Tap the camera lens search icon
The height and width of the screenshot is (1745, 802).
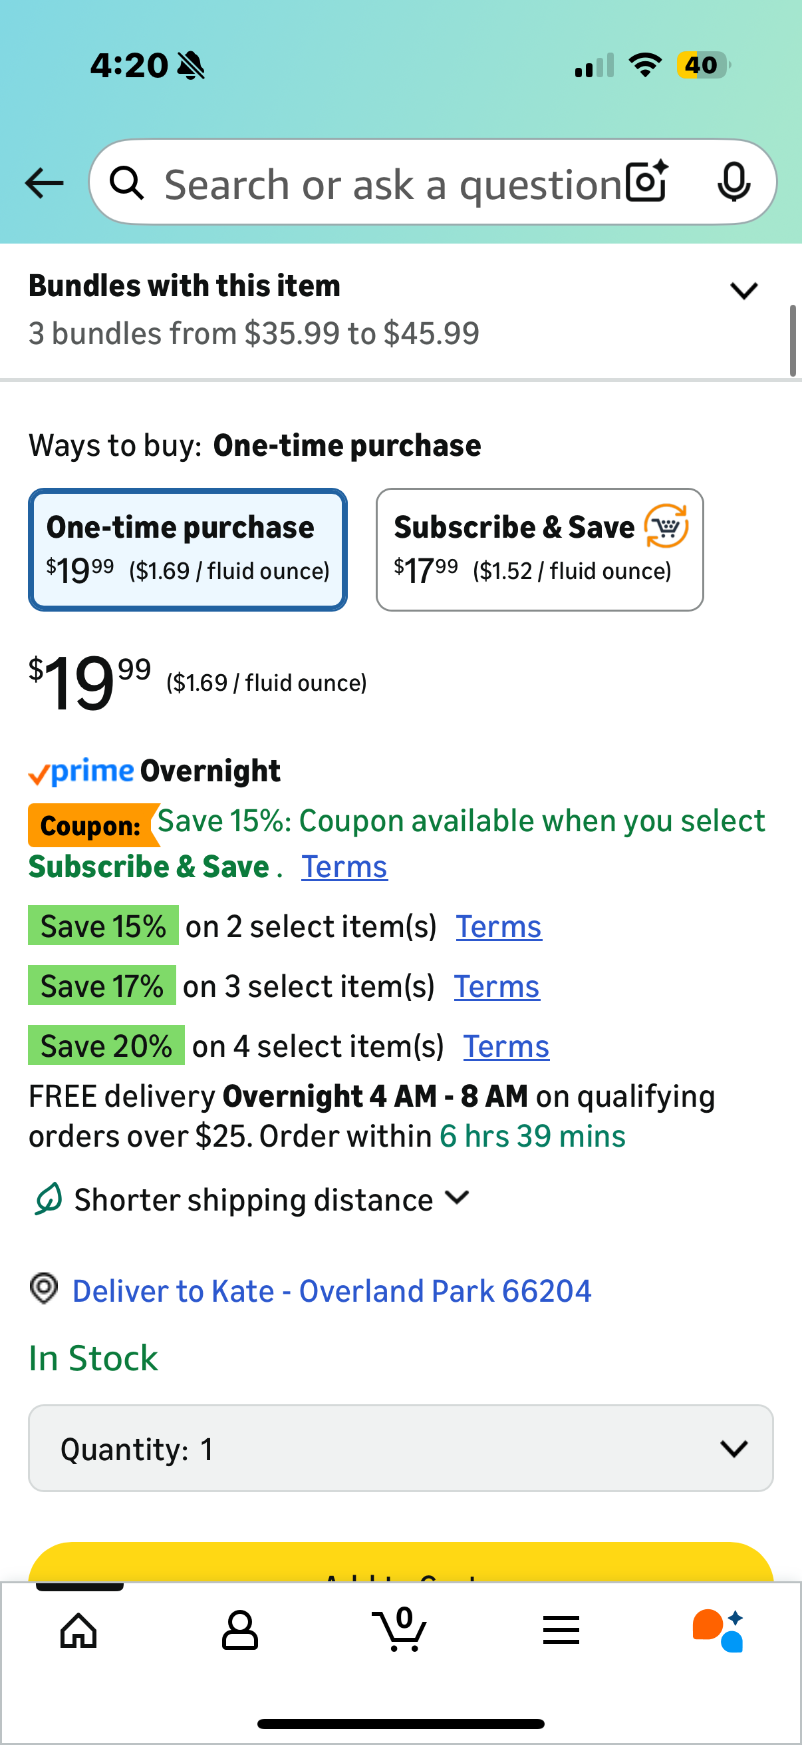[x=646, y=182]
